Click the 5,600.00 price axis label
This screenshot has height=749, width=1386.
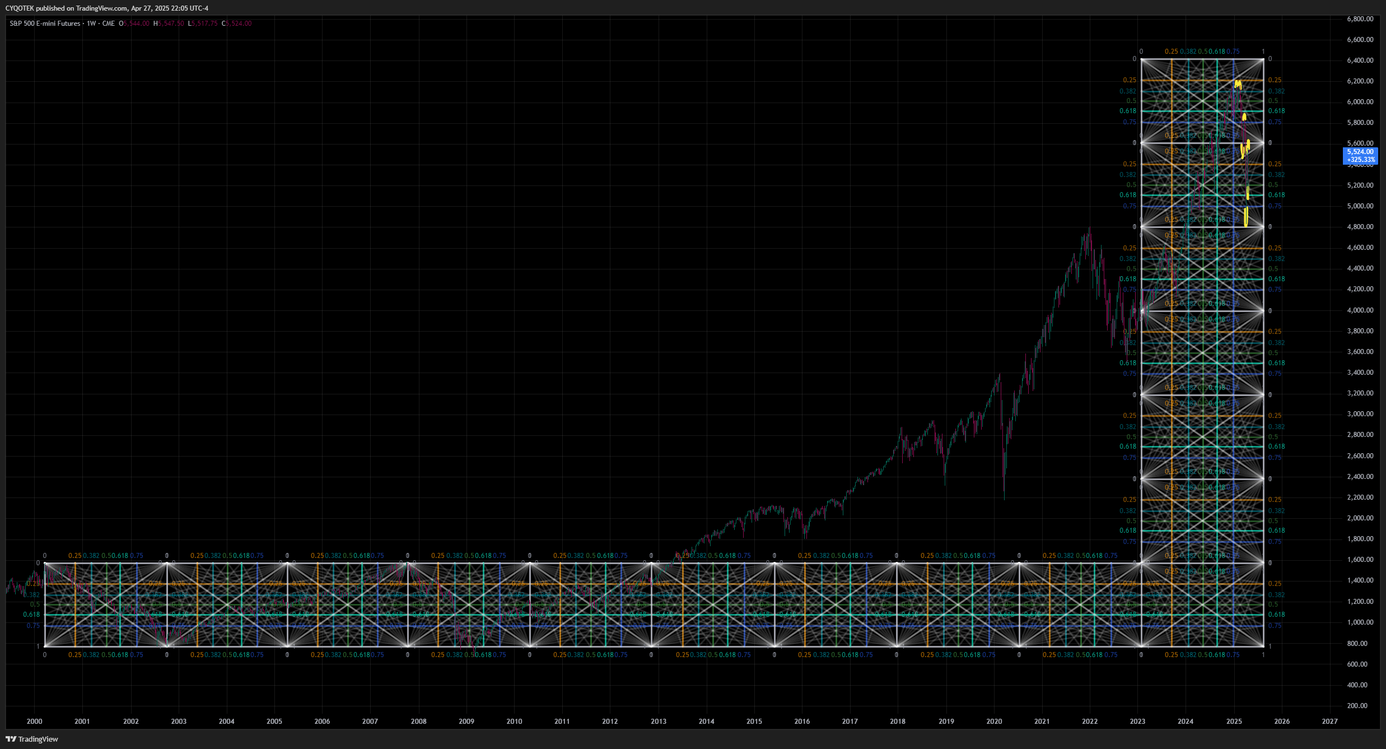pyautogui.click(x=1360, y=143)
